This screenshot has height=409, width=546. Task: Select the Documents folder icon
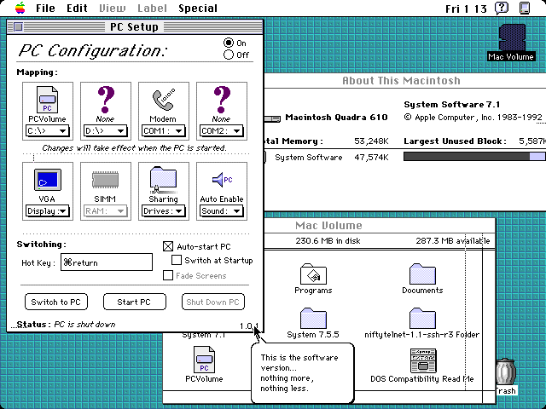click(x=422, y=274)
